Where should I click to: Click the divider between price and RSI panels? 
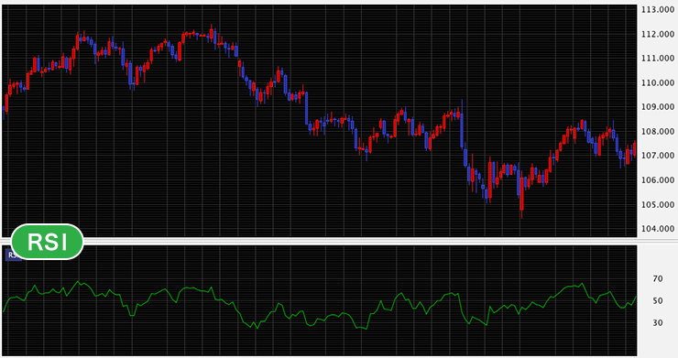(339, 242)
